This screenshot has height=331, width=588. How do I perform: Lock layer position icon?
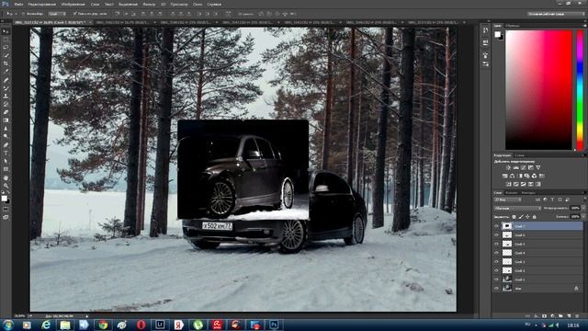[527, 217]
